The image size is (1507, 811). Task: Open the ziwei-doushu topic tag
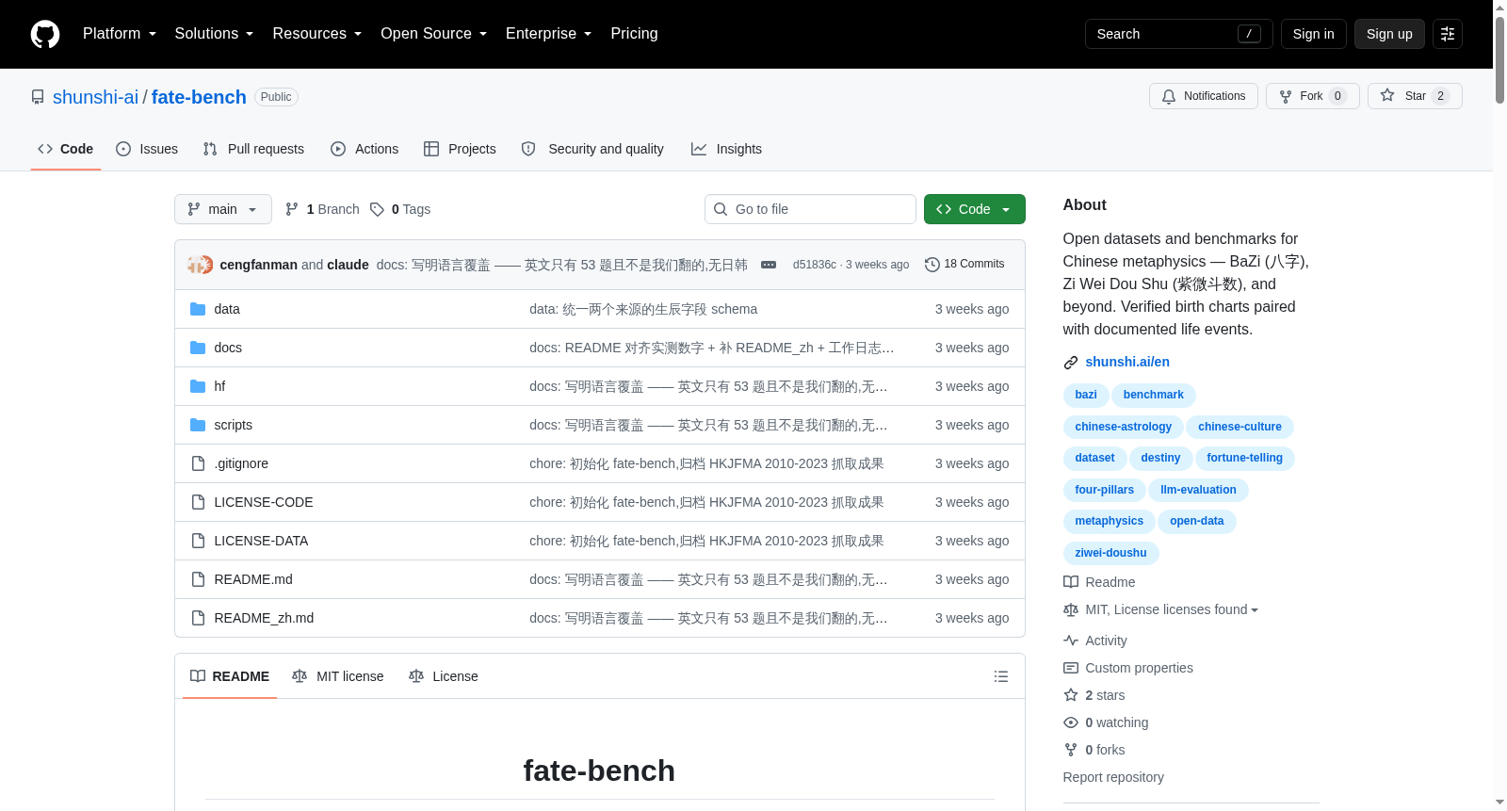pos(1111,553)
